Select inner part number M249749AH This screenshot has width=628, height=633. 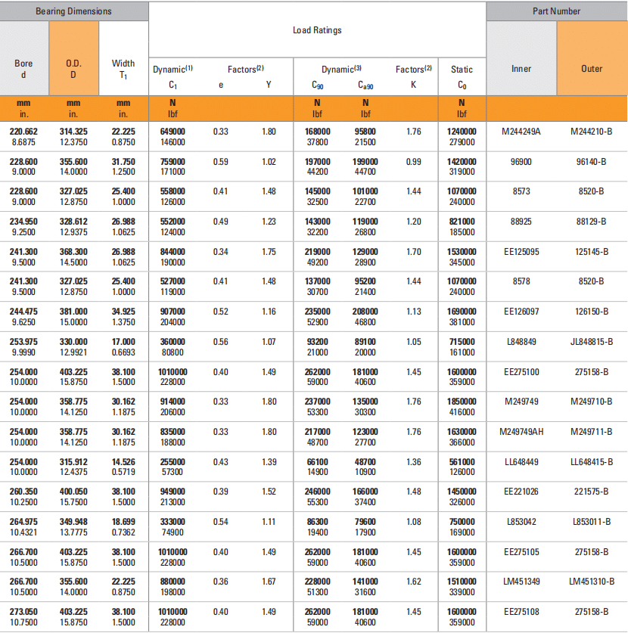521,432
